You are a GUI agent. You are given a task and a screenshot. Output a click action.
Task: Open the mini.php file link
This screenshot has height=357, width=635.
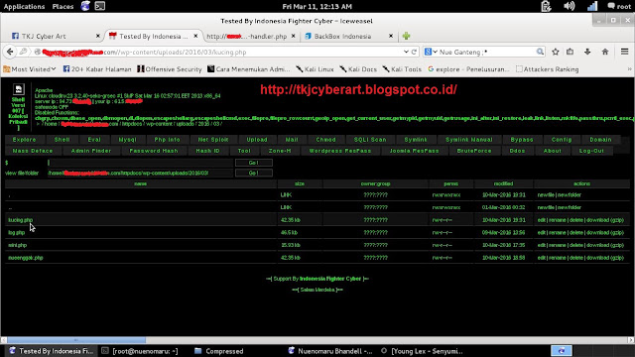(18, 245)
